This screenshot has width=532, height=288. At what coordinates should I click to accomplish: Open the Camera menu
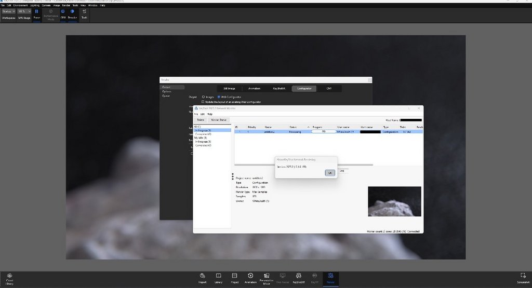46,5
